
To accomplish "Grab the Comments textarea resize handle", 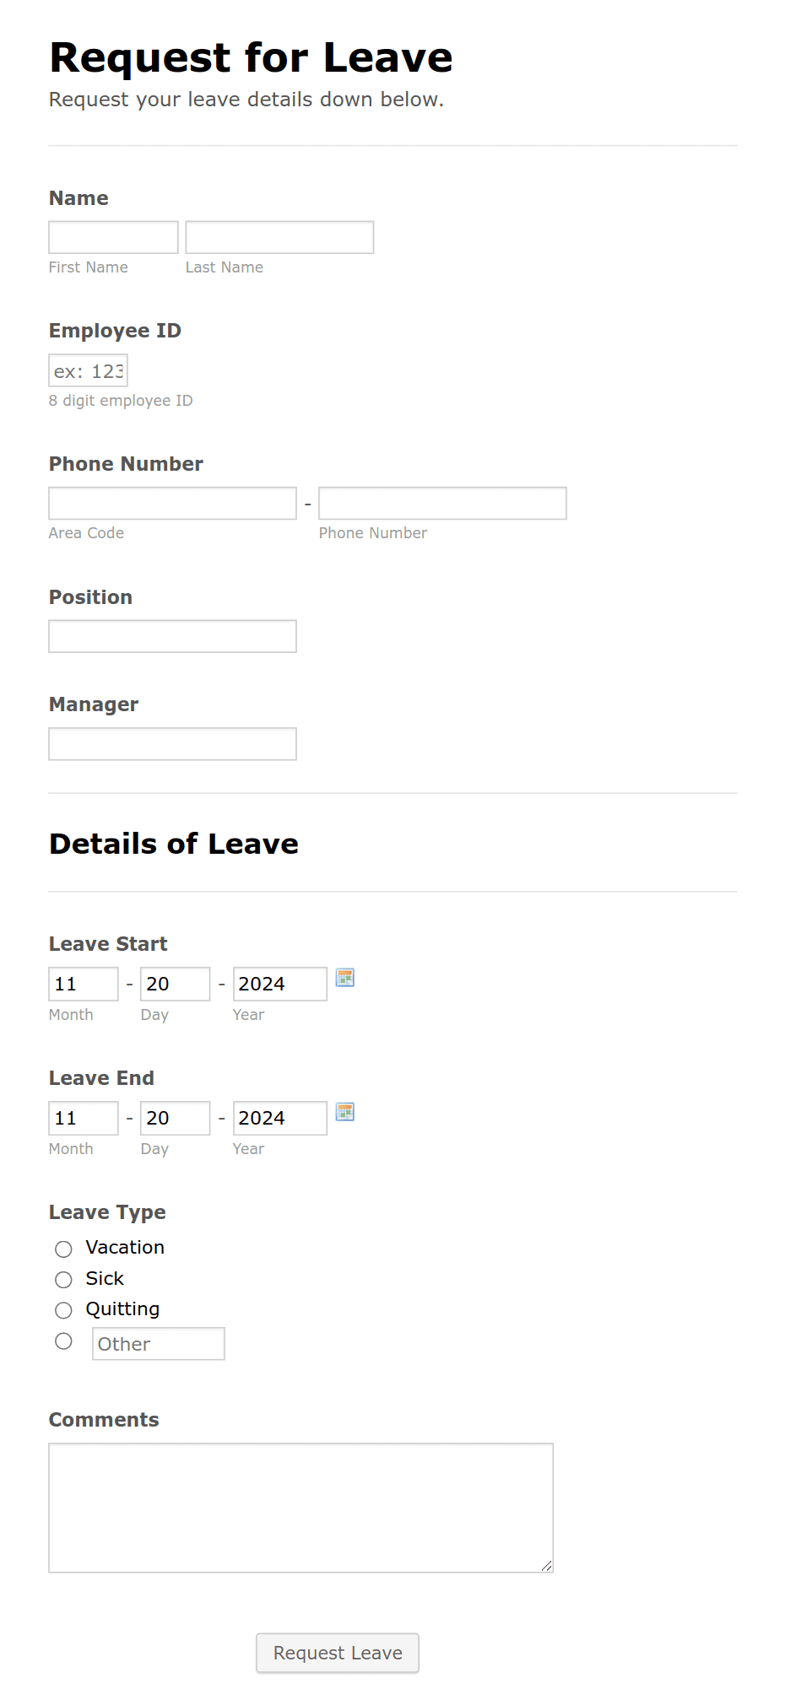I will tap(546, 1566).
